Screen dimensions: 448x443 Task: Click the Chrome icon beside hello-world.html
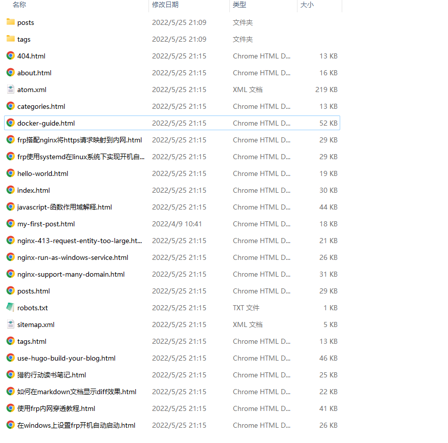pyautogui.click(x=11, y=173)
